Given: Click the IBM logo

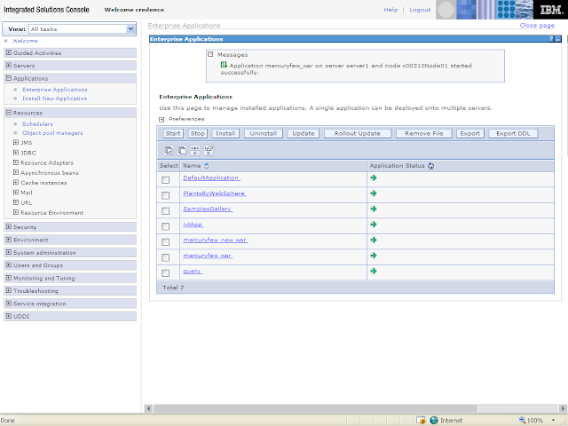Looking at the screenshot, I should click(x=550, y=10).
